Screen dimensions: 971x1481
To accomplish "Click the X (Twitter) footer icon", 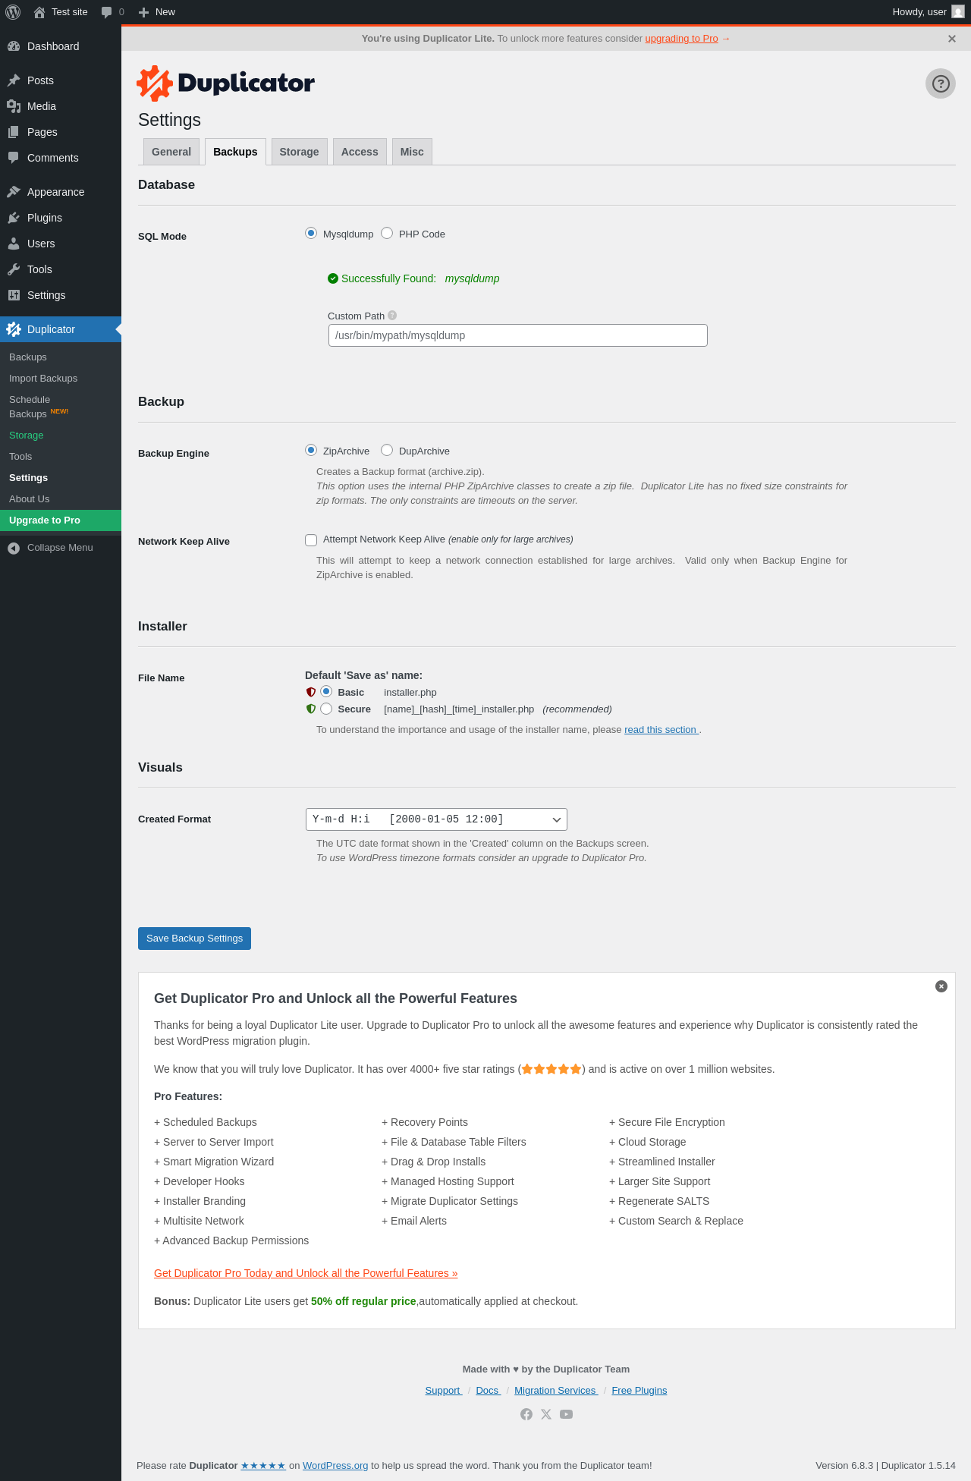I will point(546,1414).
